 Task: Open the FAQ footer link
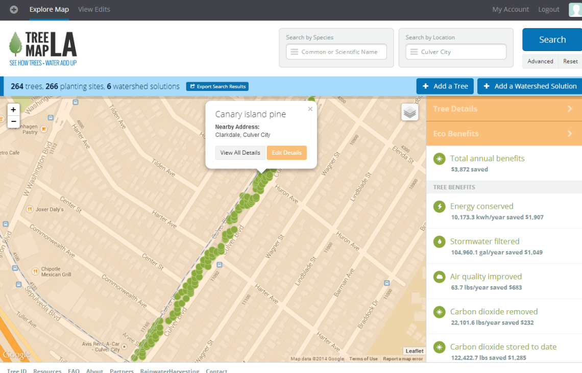point(74,371)
